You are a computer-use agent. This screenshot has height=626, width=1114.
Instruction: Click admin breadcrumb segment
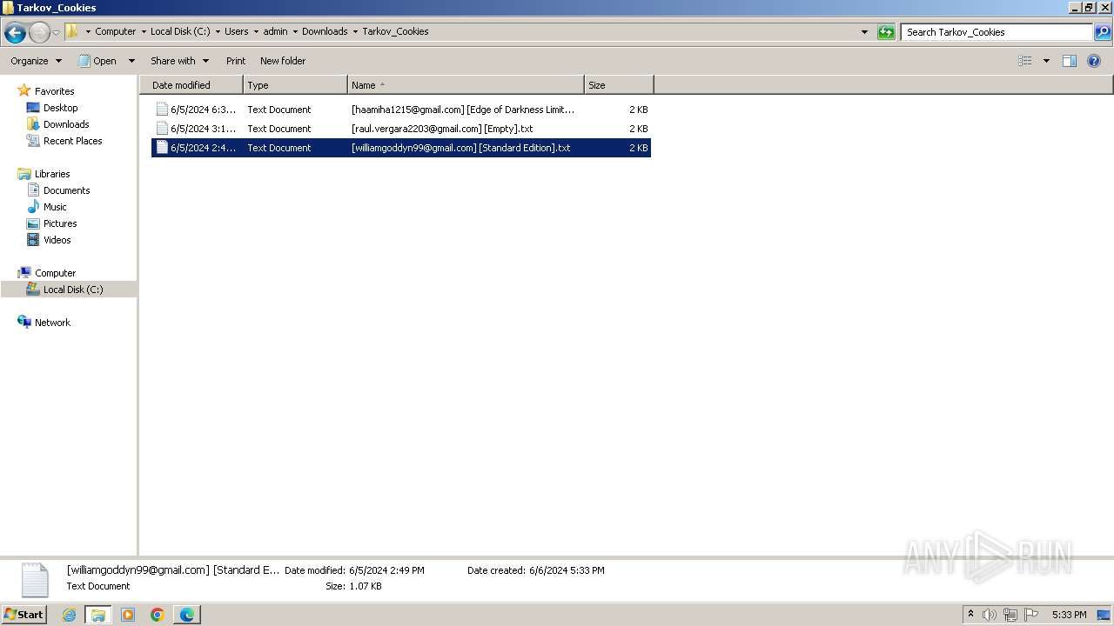click(x=275, y=31)
